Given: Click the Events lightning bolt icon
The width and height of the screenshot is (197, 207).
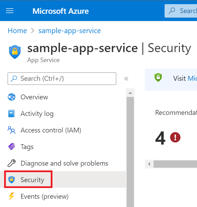Looking at the screenshot, I should [11, 196].
